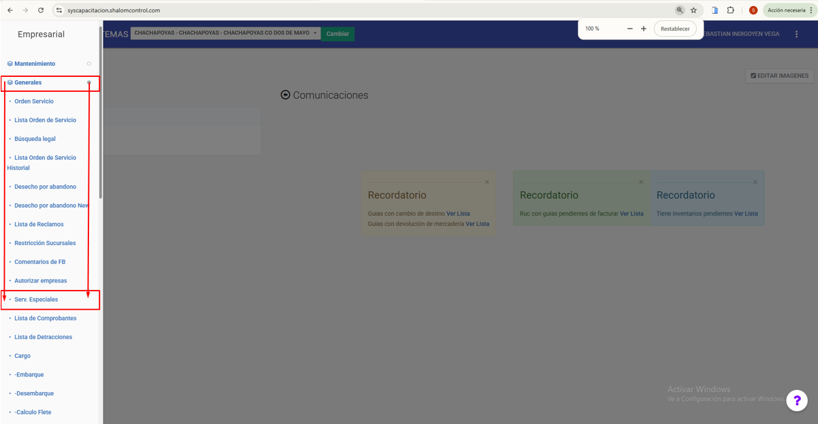818x424 pixels.
Task: Expand the Mantenimiento menu section
Action: pos(35,64)
